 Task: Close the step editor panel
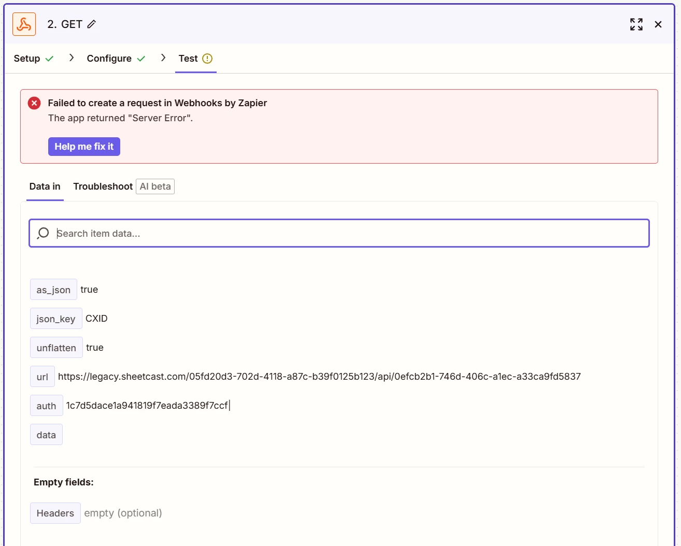click(x=658, y=24)
